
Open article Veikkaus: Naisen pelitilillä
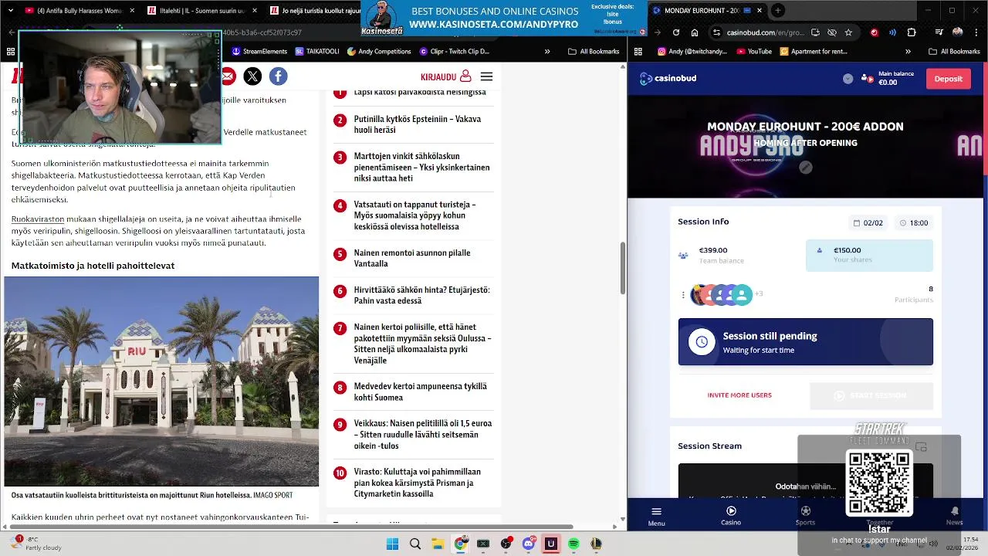click(422, 435)
